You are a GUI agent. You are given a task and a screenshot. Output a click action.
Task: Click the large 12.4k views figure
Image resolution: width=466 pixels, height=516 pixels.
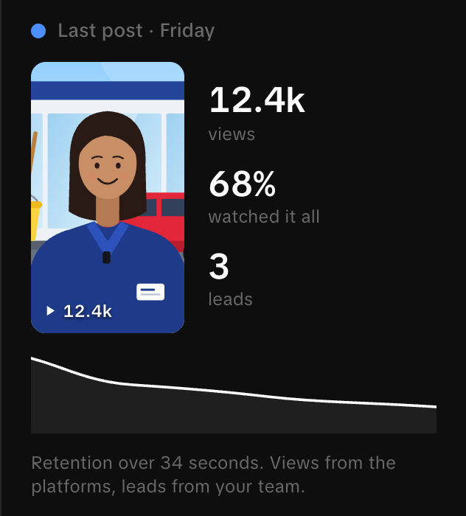tap(257, 100)
